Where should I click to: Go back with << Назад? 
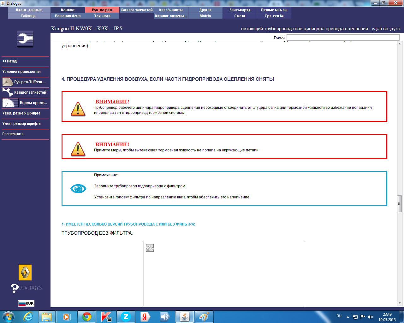(25, 61)
